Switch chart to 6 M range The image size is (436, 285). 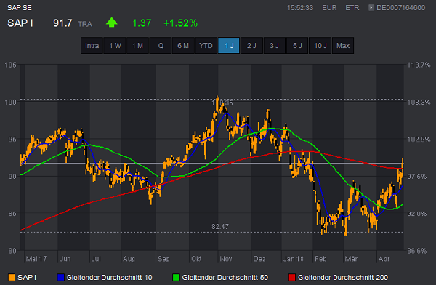click(x=183, y=45)
